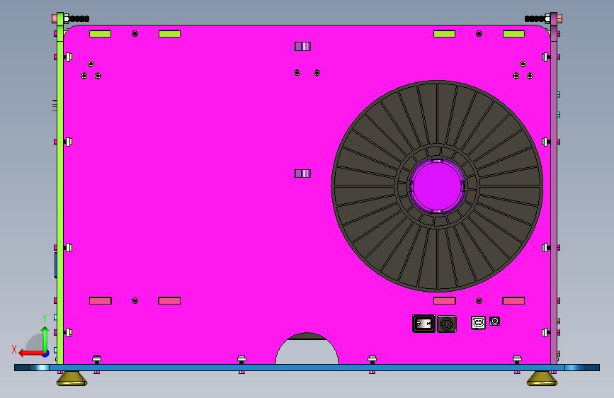This screenshot has height=398, width=614.
Task: Select the upper purple clip at panel center
Action: tap(302, 46)
